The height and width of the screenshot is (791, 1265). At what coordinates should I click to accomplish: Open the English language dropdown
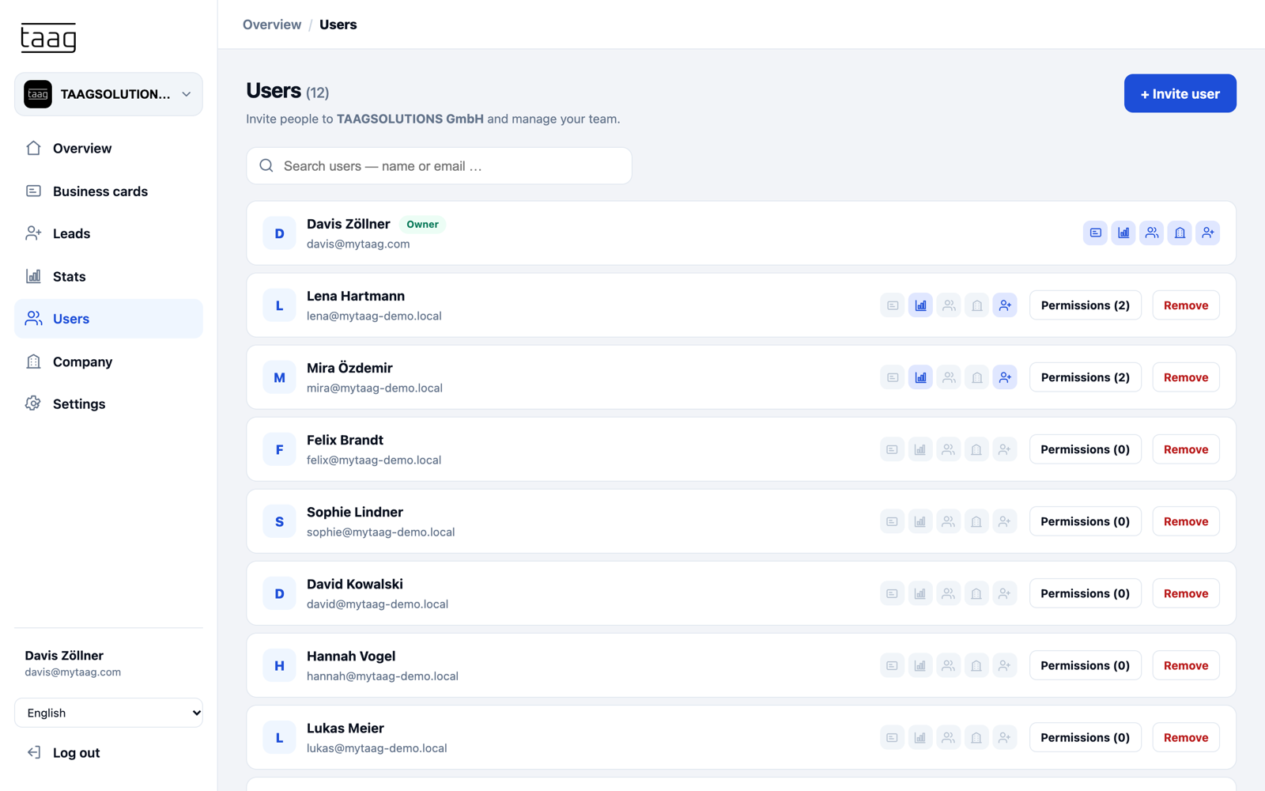108,713
